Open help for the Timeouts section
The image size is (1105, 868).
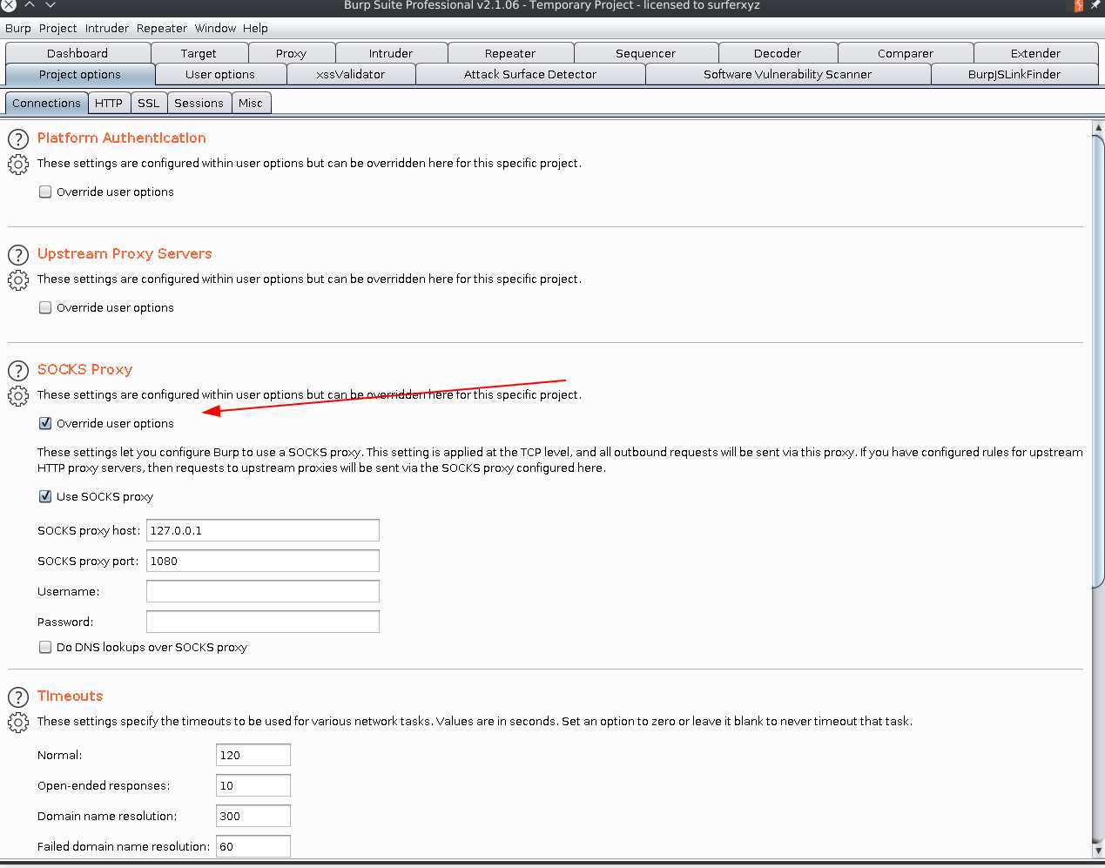(x=18, y=696)
